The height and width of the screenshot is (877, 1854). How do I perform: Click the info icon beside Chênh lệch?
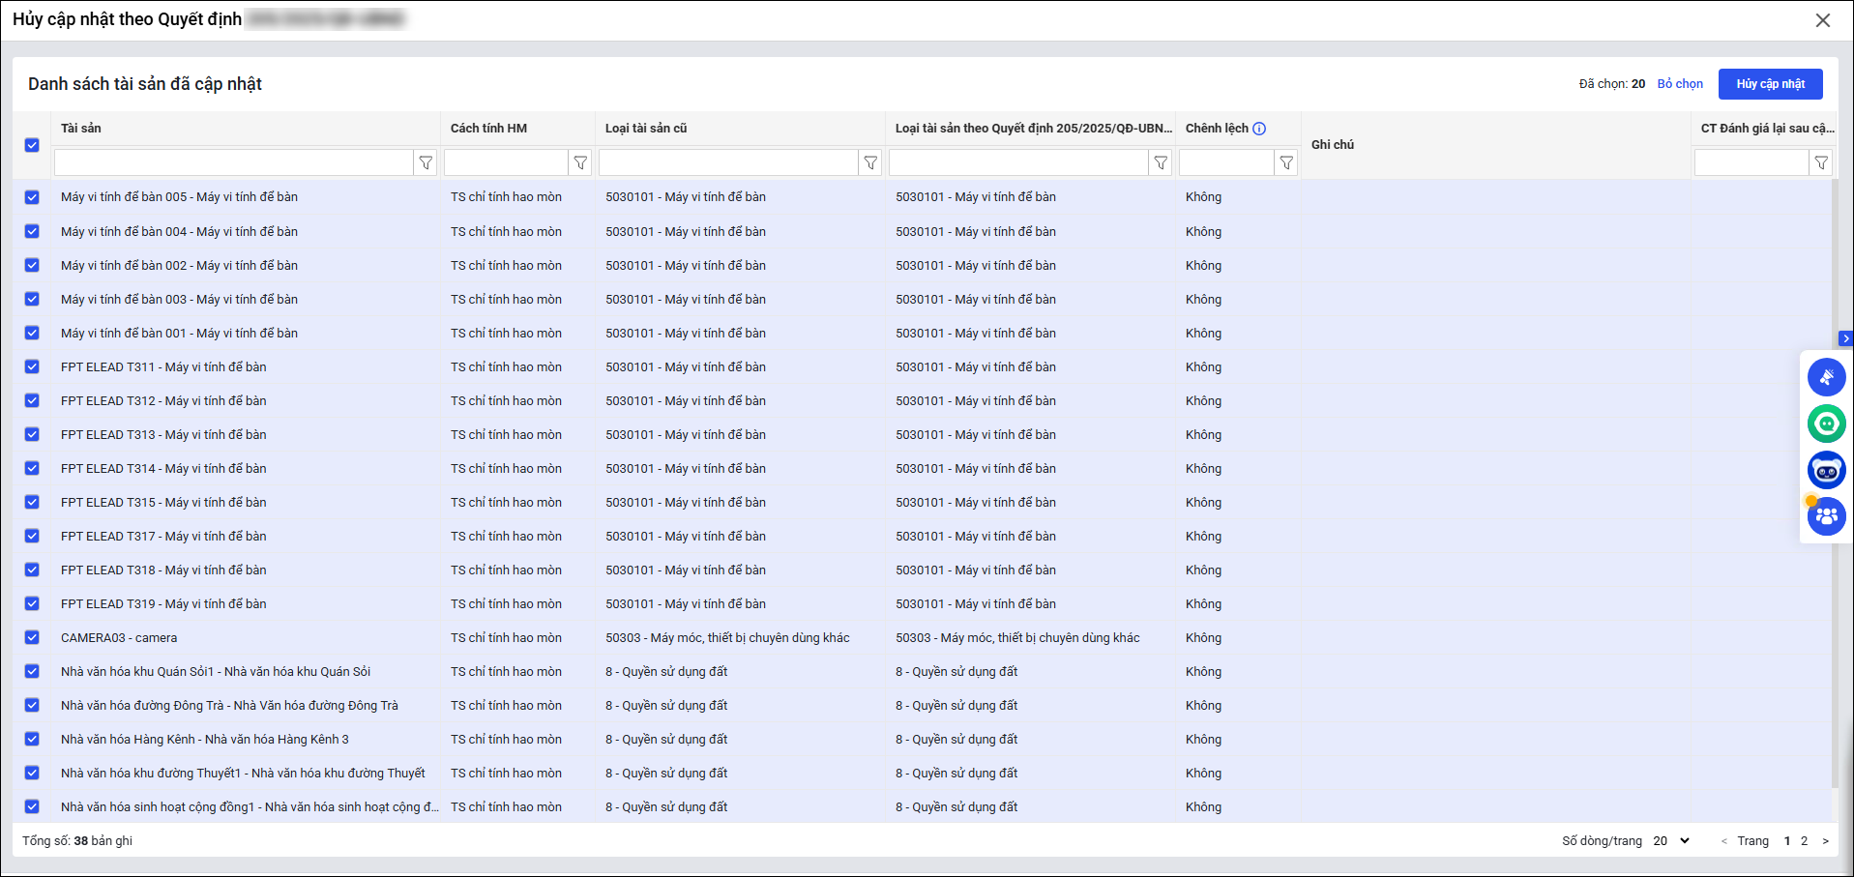(x=1259, y=129)
